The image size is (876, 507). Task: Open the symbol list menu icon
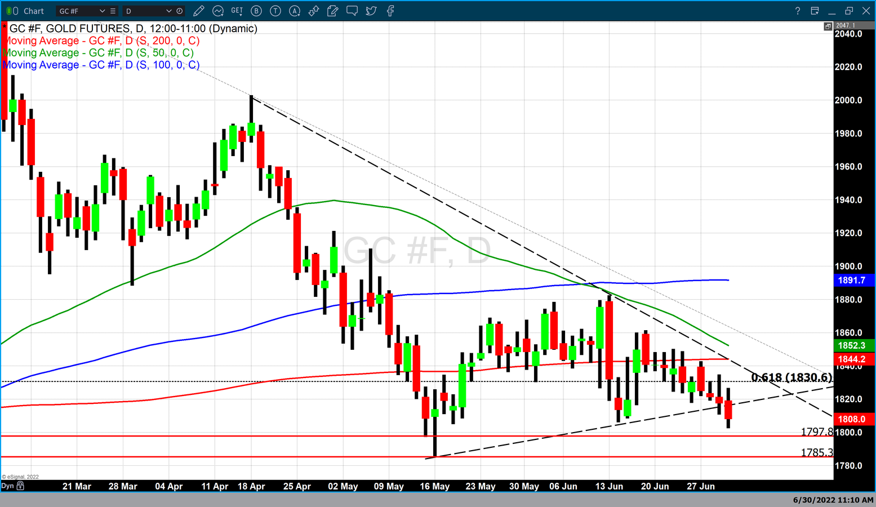(x=113, y=11)
